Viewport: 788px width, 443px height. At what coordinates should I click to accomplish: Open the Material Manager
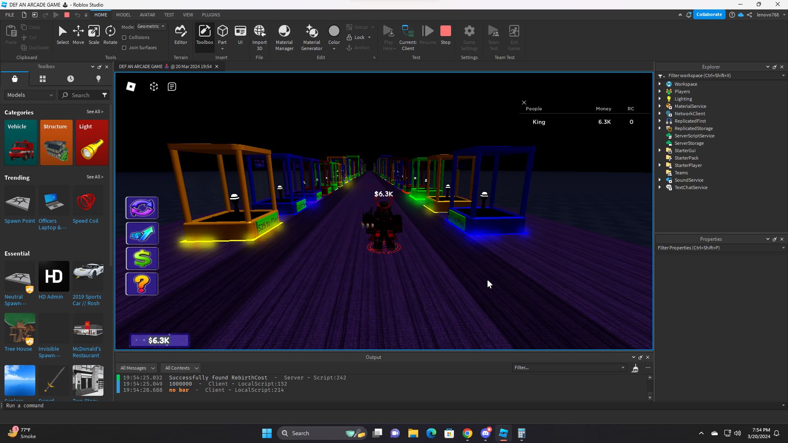284,36
